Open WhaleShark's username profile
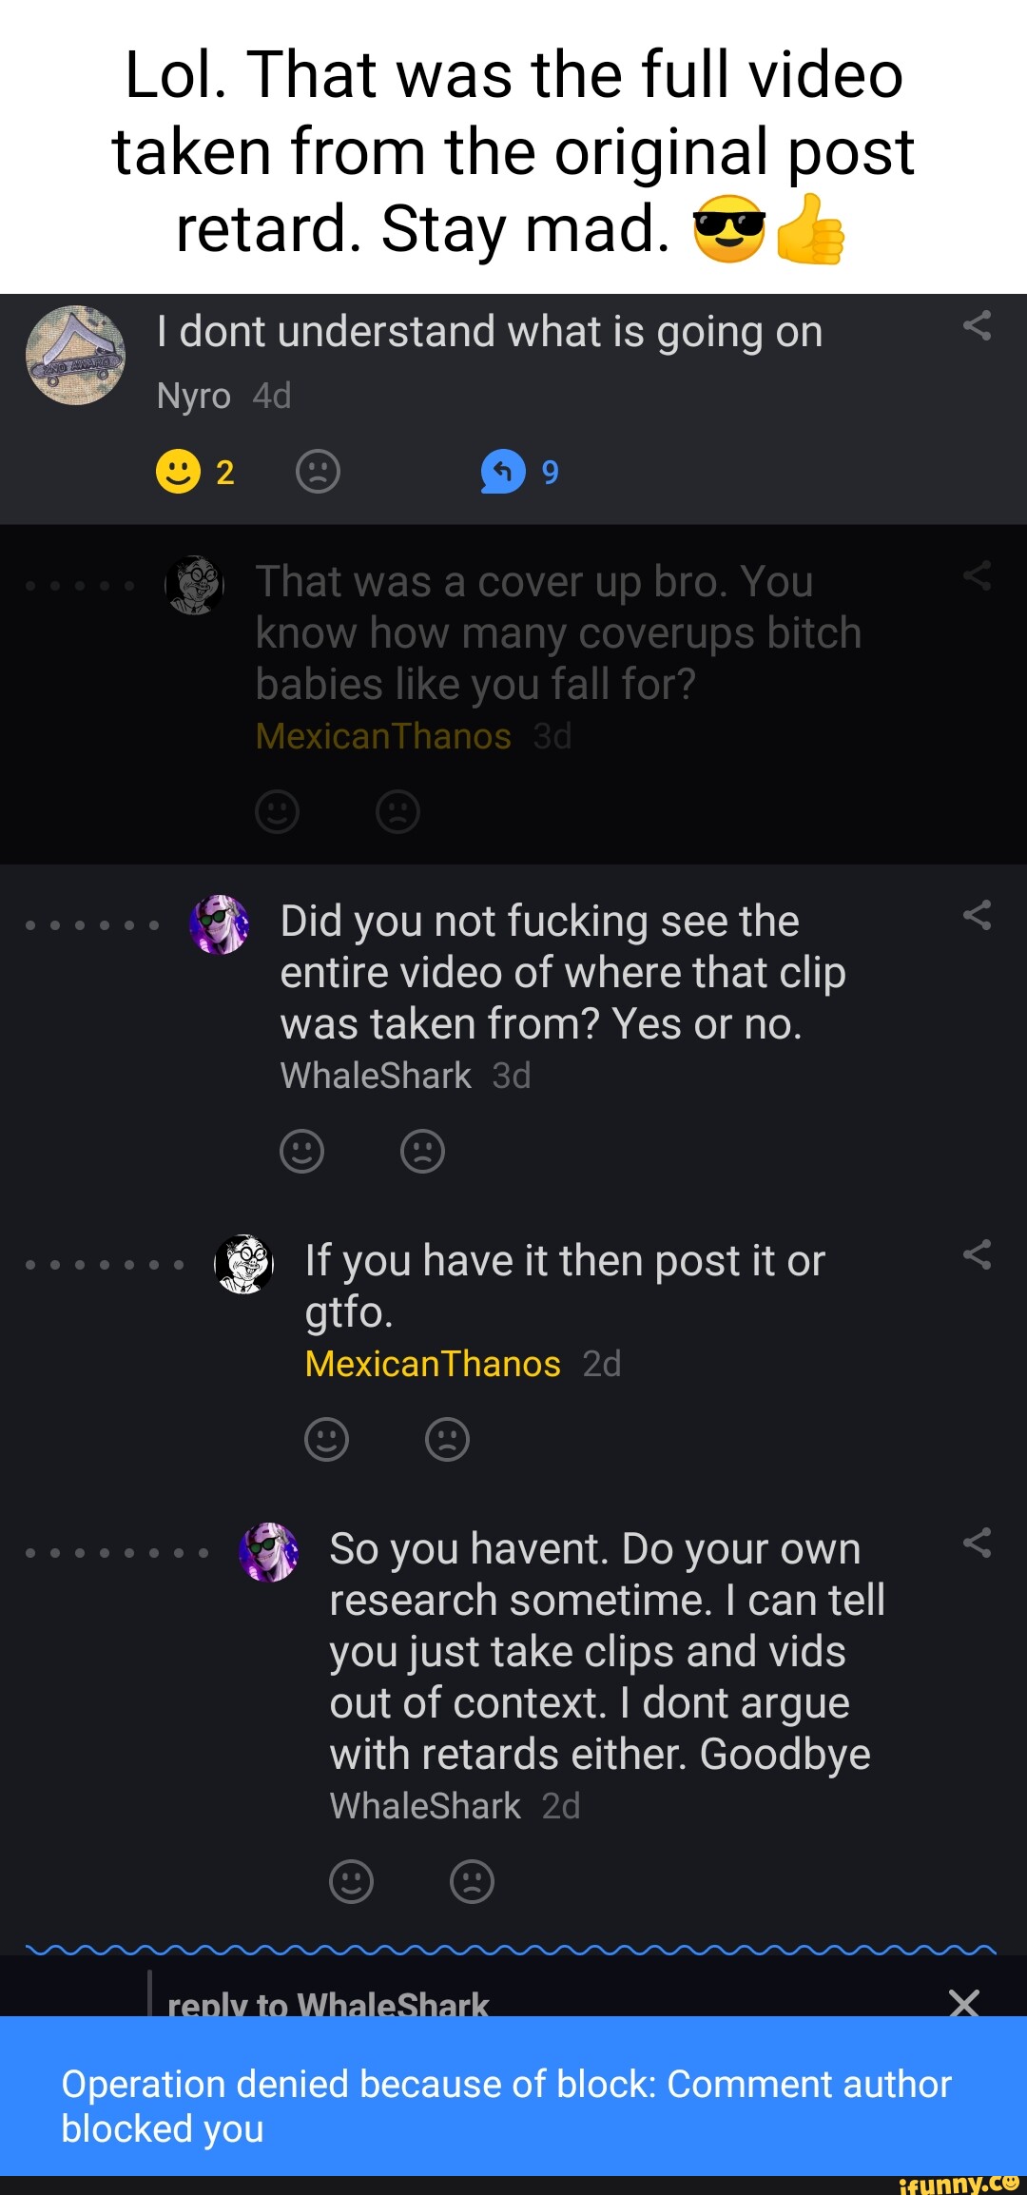This screenshot has width=1027, height=2195. click(375, 1075)
